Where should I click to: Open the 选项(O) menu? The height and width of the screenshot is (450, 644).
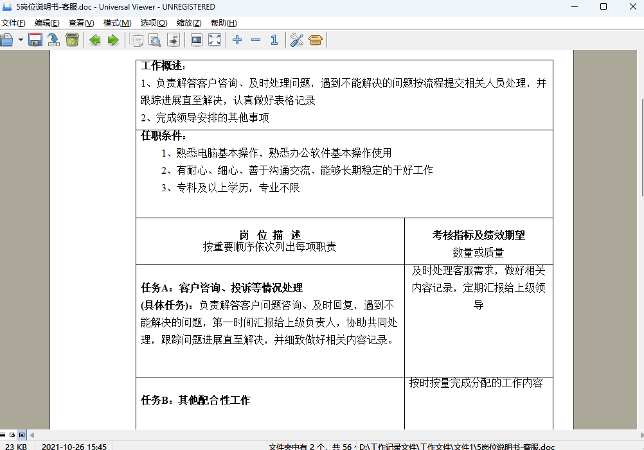point(154,23)
